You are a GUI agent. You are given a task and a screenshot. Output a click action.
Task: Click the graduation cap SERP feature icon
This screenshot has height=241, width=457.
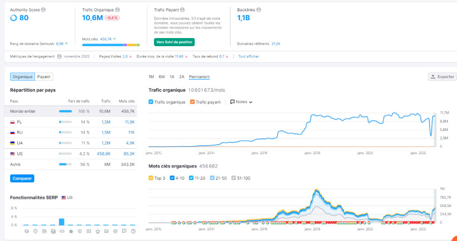coord(26,231)
